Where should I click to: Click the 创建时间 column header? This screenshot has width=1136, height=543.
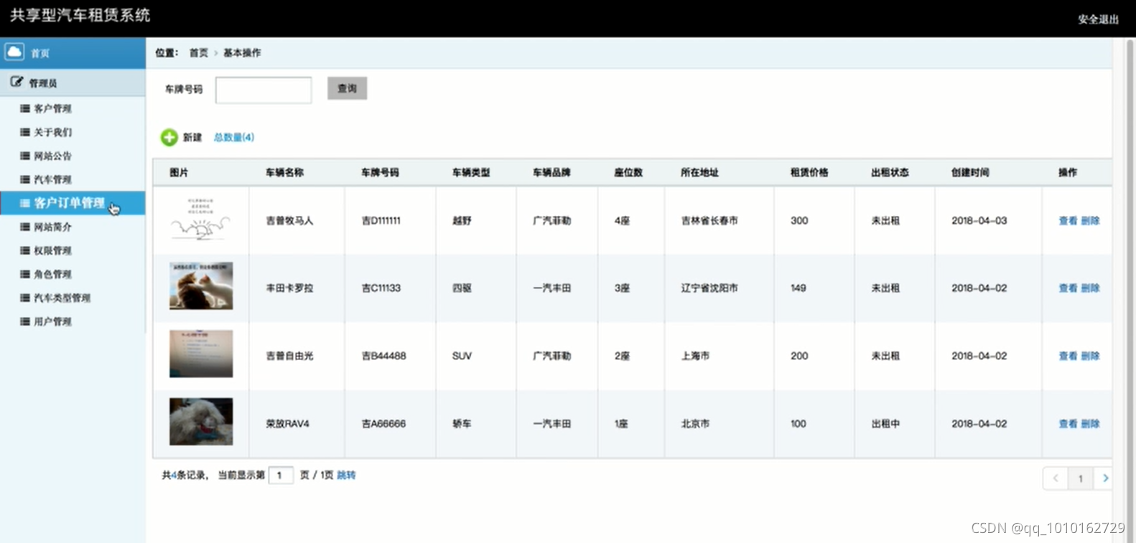tap(970, 172)
